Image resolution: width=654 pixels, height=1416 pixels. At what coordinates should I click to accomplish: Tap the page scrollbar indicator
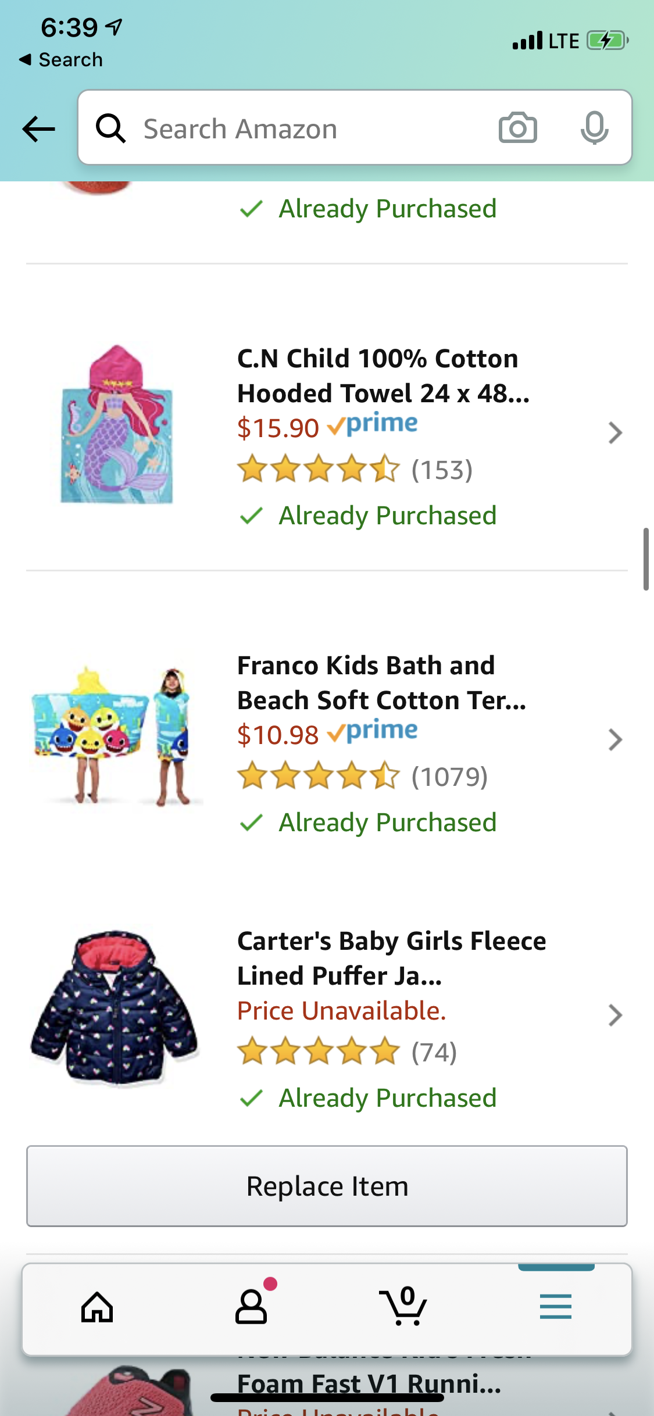pos(646,559)
